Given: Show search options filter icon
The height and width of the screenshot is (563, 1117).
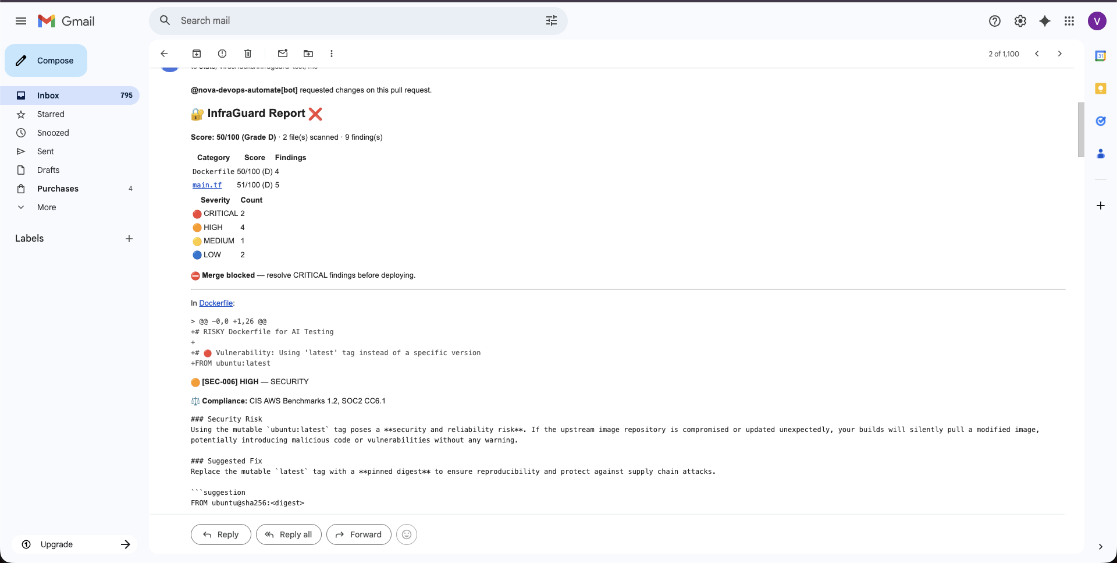Looking at the screenshot, I should [x=552, y=20].
